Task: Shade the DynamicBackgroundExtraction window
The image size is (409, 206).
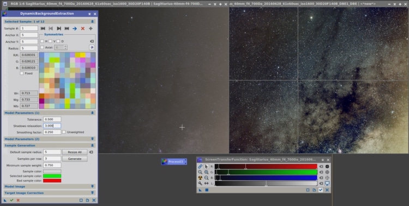Action: point(89,14)
